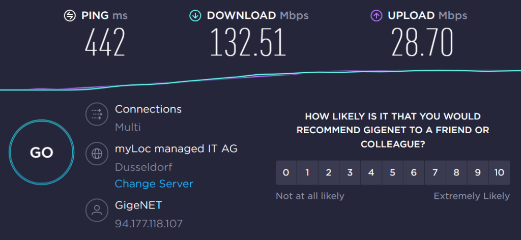Click the Multi connections mode text
The width and height of the screenshot is (521, 240).
click(128, 127)
